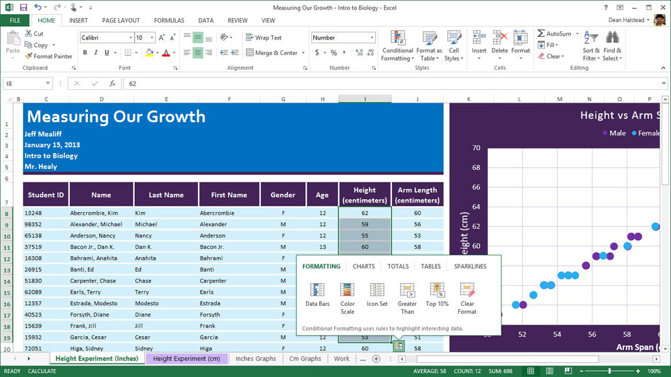Select the Format Painter brush
The width and height of the screenshot is (671, 377).
(x=29, y=56)
